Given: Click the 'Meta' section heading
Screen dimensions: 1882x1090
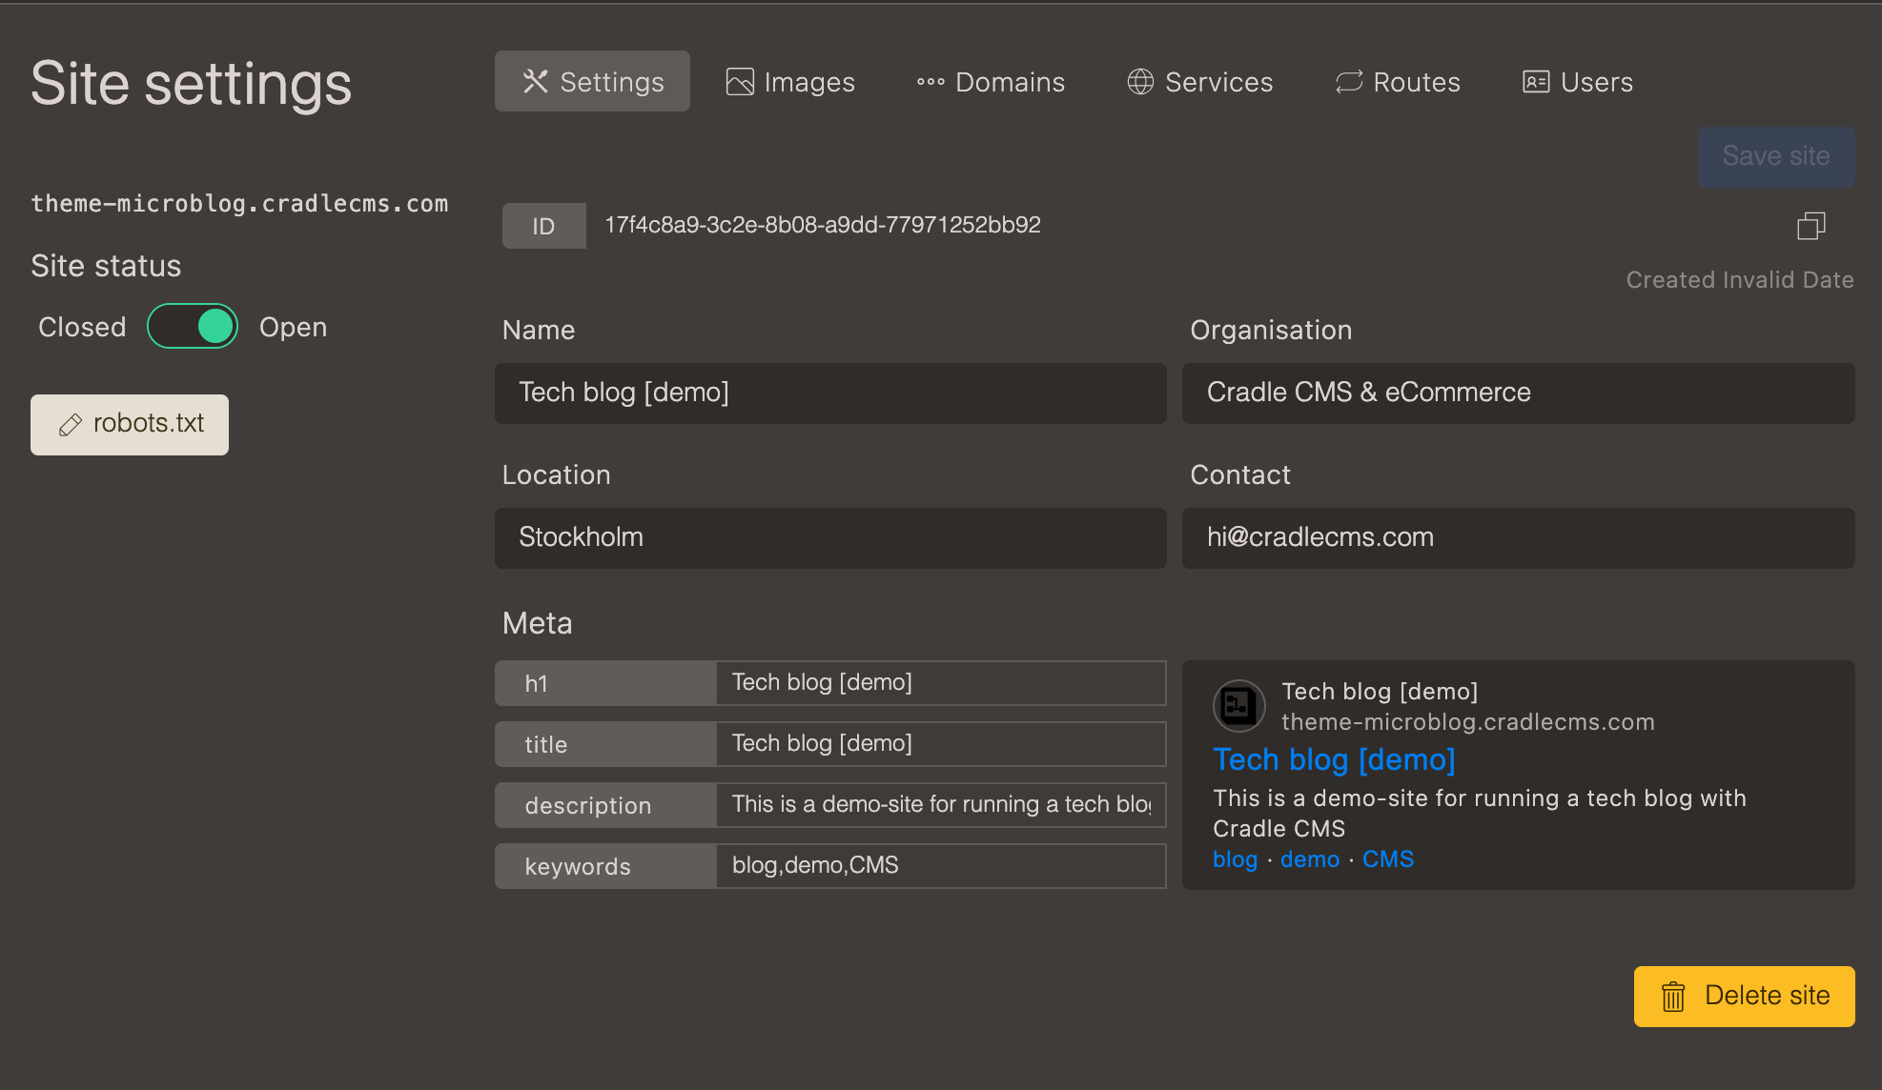Looking at the screenshot, I should (538, 623).
